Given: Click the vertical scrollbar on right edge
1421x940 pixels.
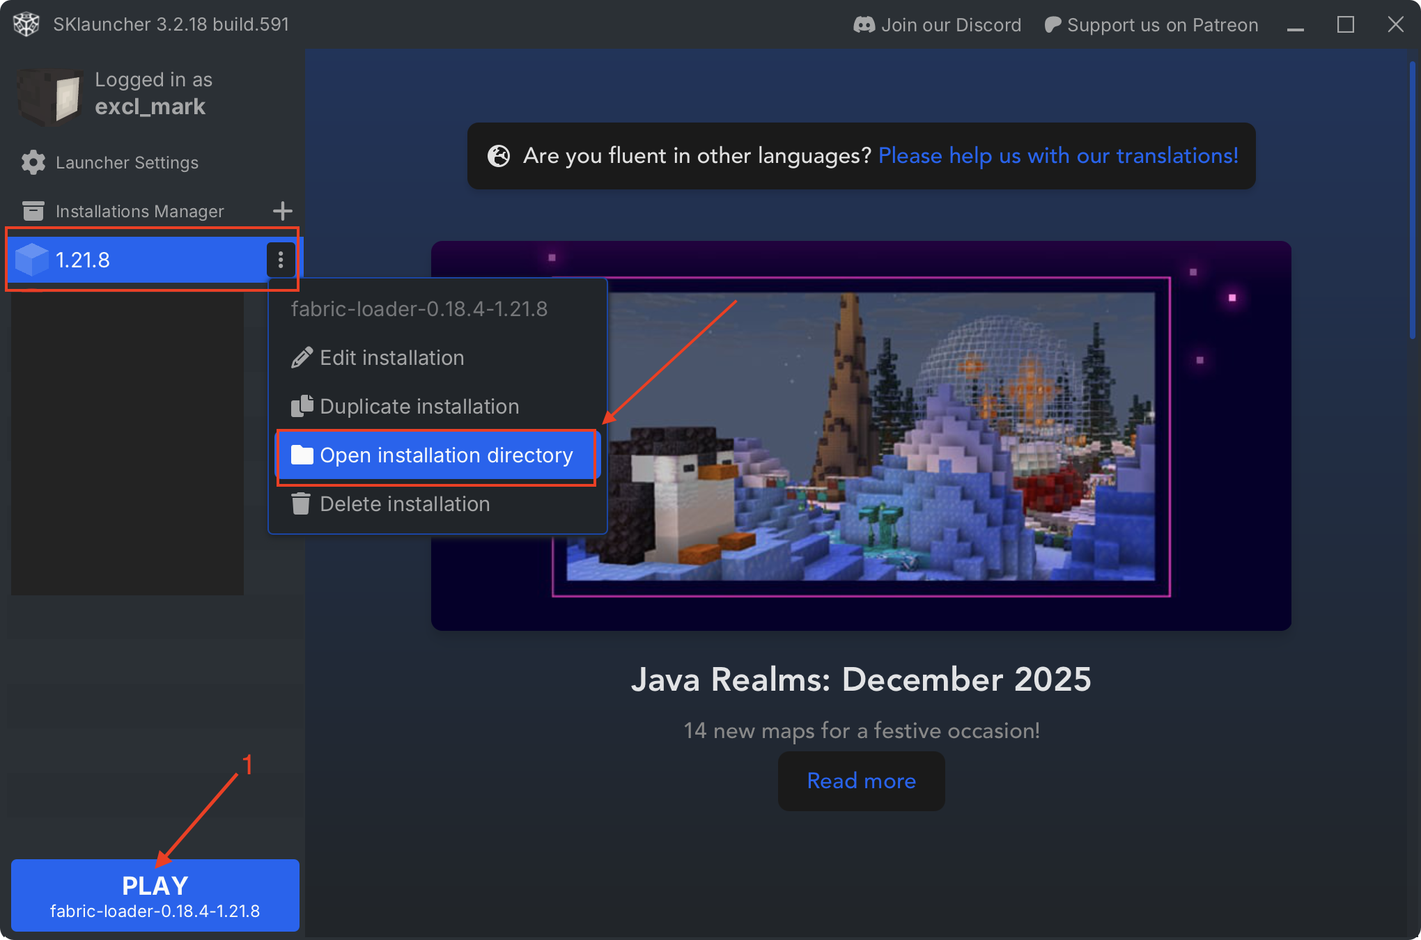Looking at the screenshot, I should 1412,201.
